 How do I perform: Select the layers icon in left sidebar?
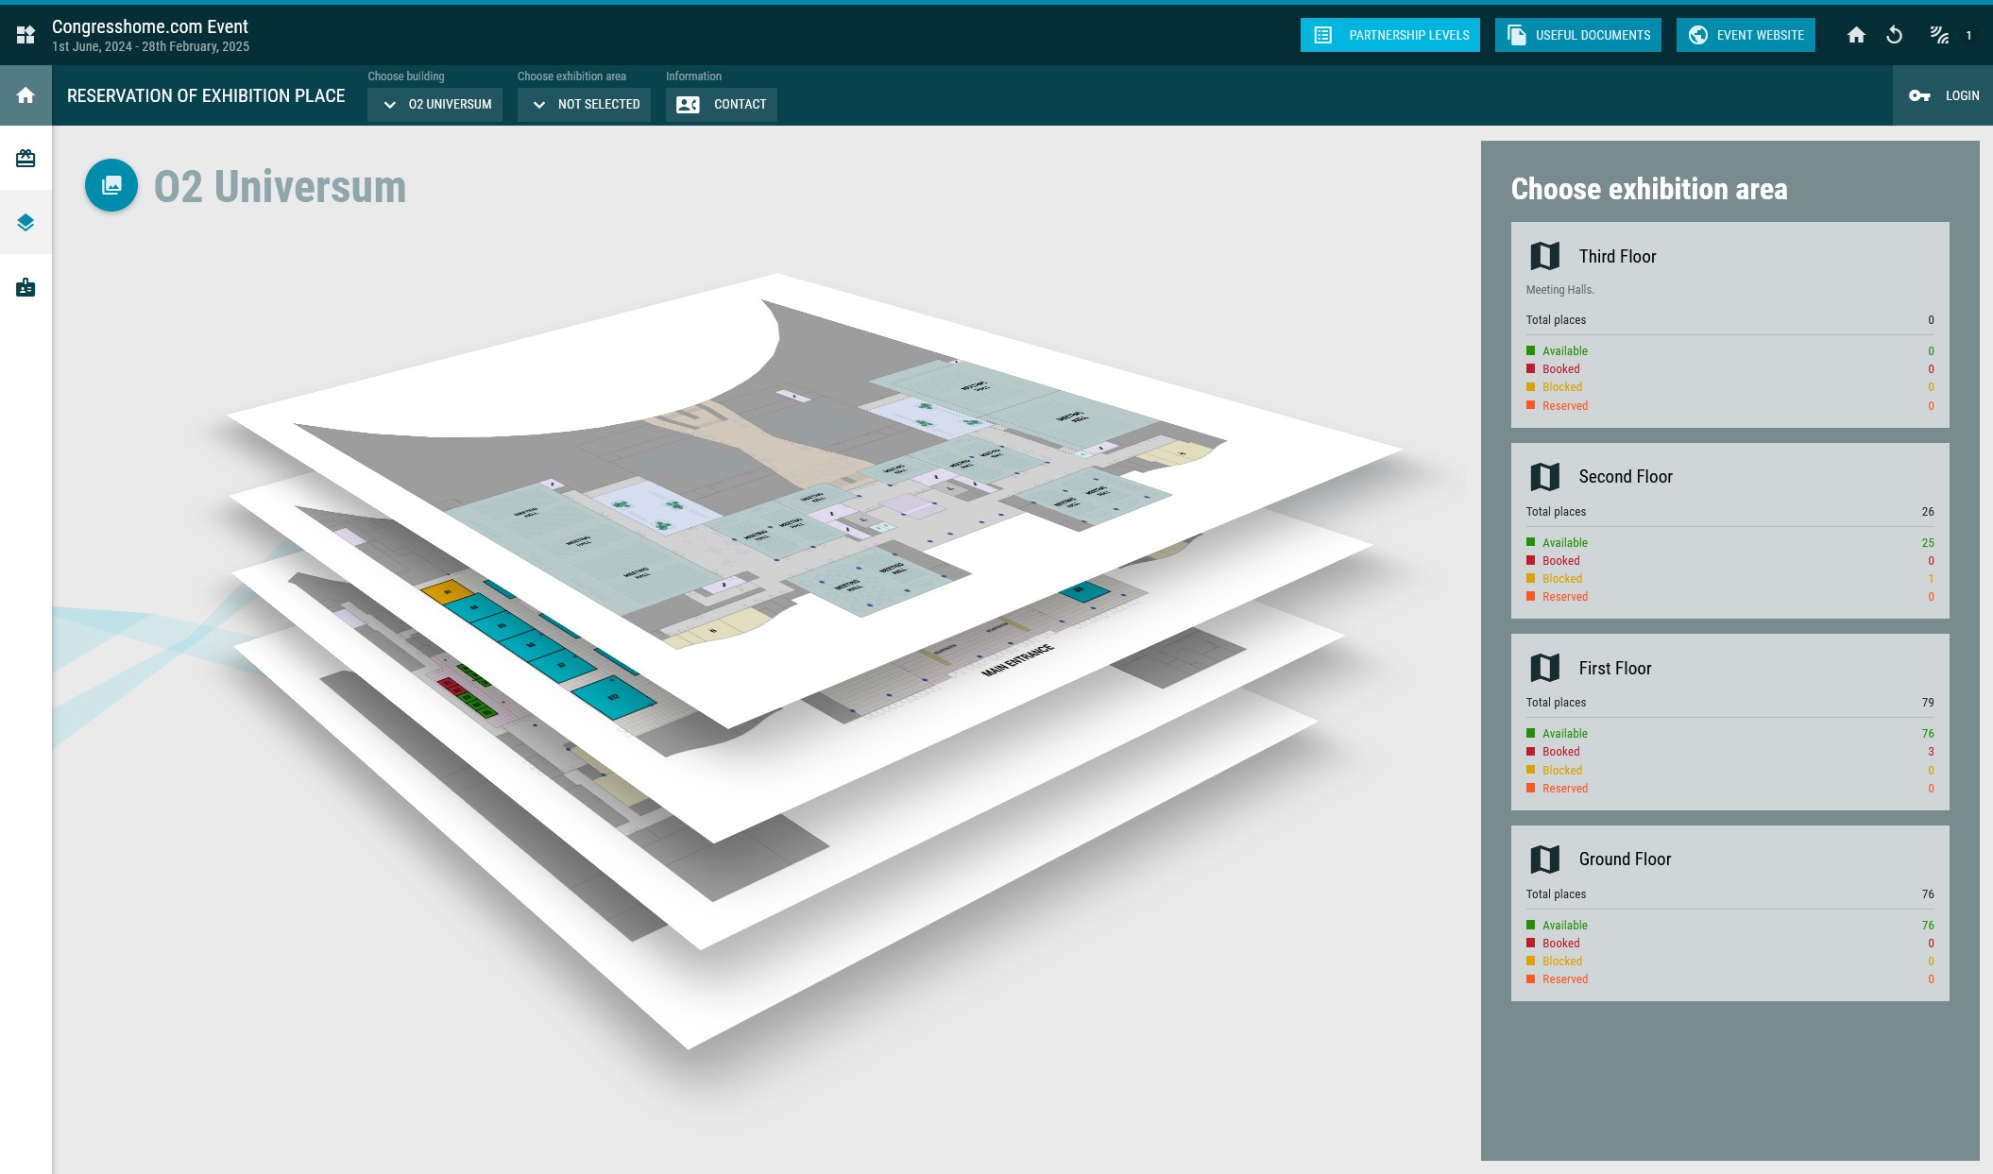pyautogui.click(x=26, y=223)
